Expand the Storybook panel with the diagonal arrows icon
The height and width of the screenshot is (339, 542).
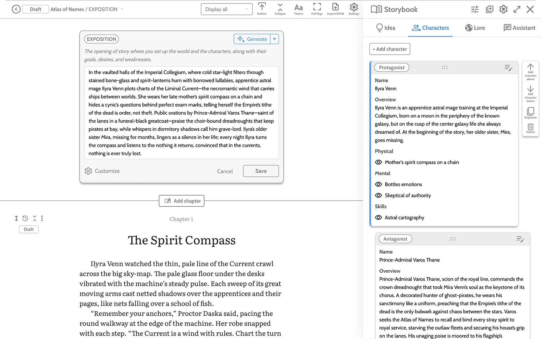517,9
